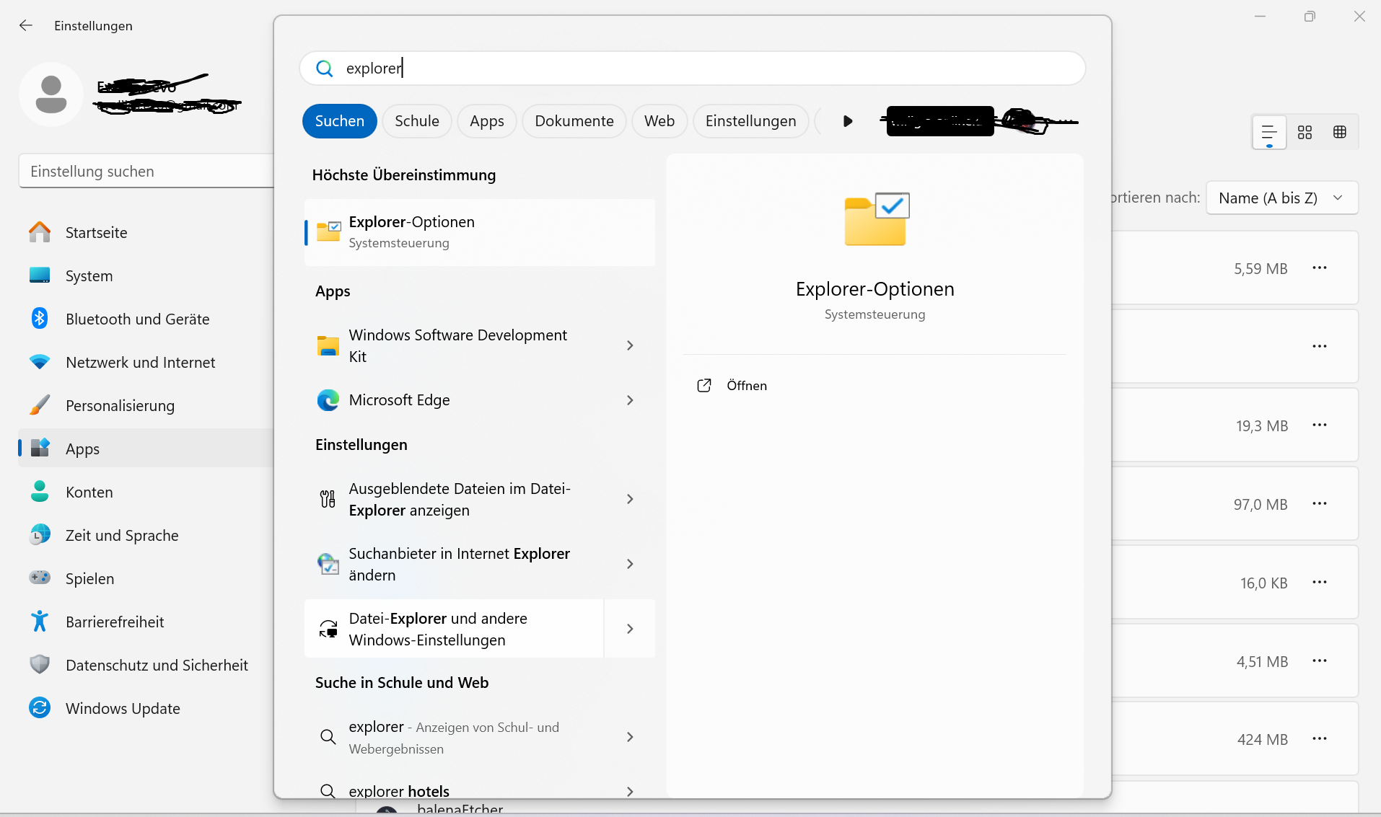Expand Datei-Explorer und andere Windows-Einstellungen arrow
This screenshot has width=1381, height=817.
(x=630, y=629)
